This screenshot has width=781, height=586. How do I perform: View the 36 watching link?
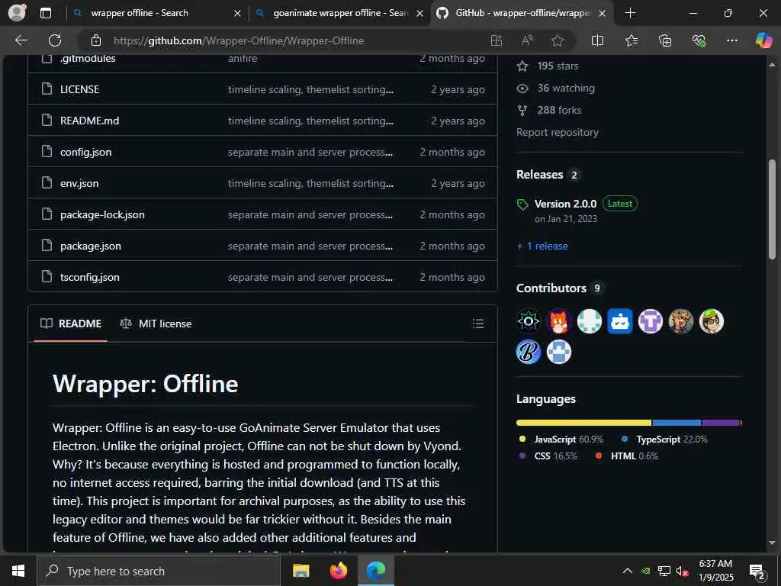(556, 89)
